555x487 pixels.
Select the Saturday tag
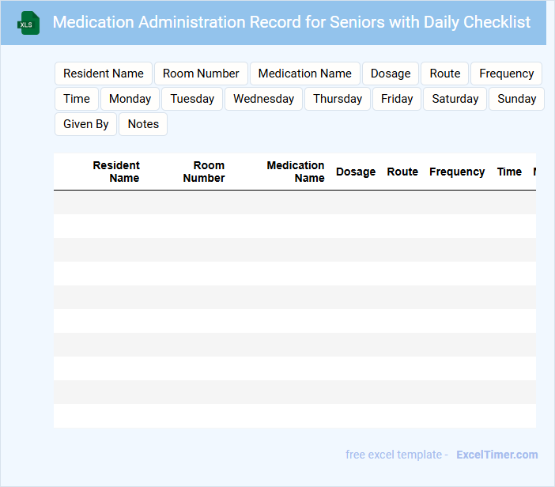[455, 99]
